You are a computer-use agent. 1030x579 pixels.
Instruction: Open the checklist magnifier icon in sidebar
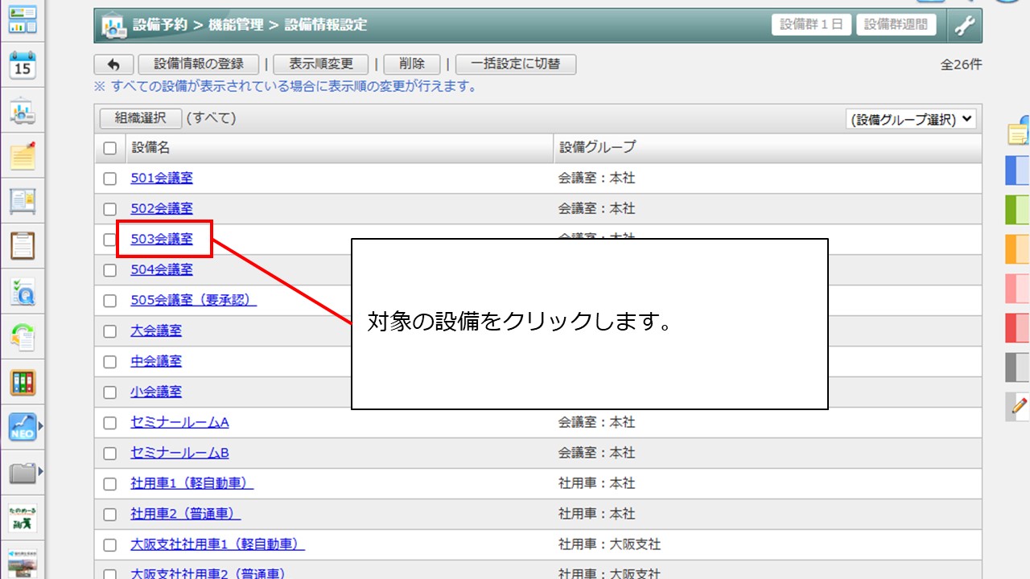(23, 292)
